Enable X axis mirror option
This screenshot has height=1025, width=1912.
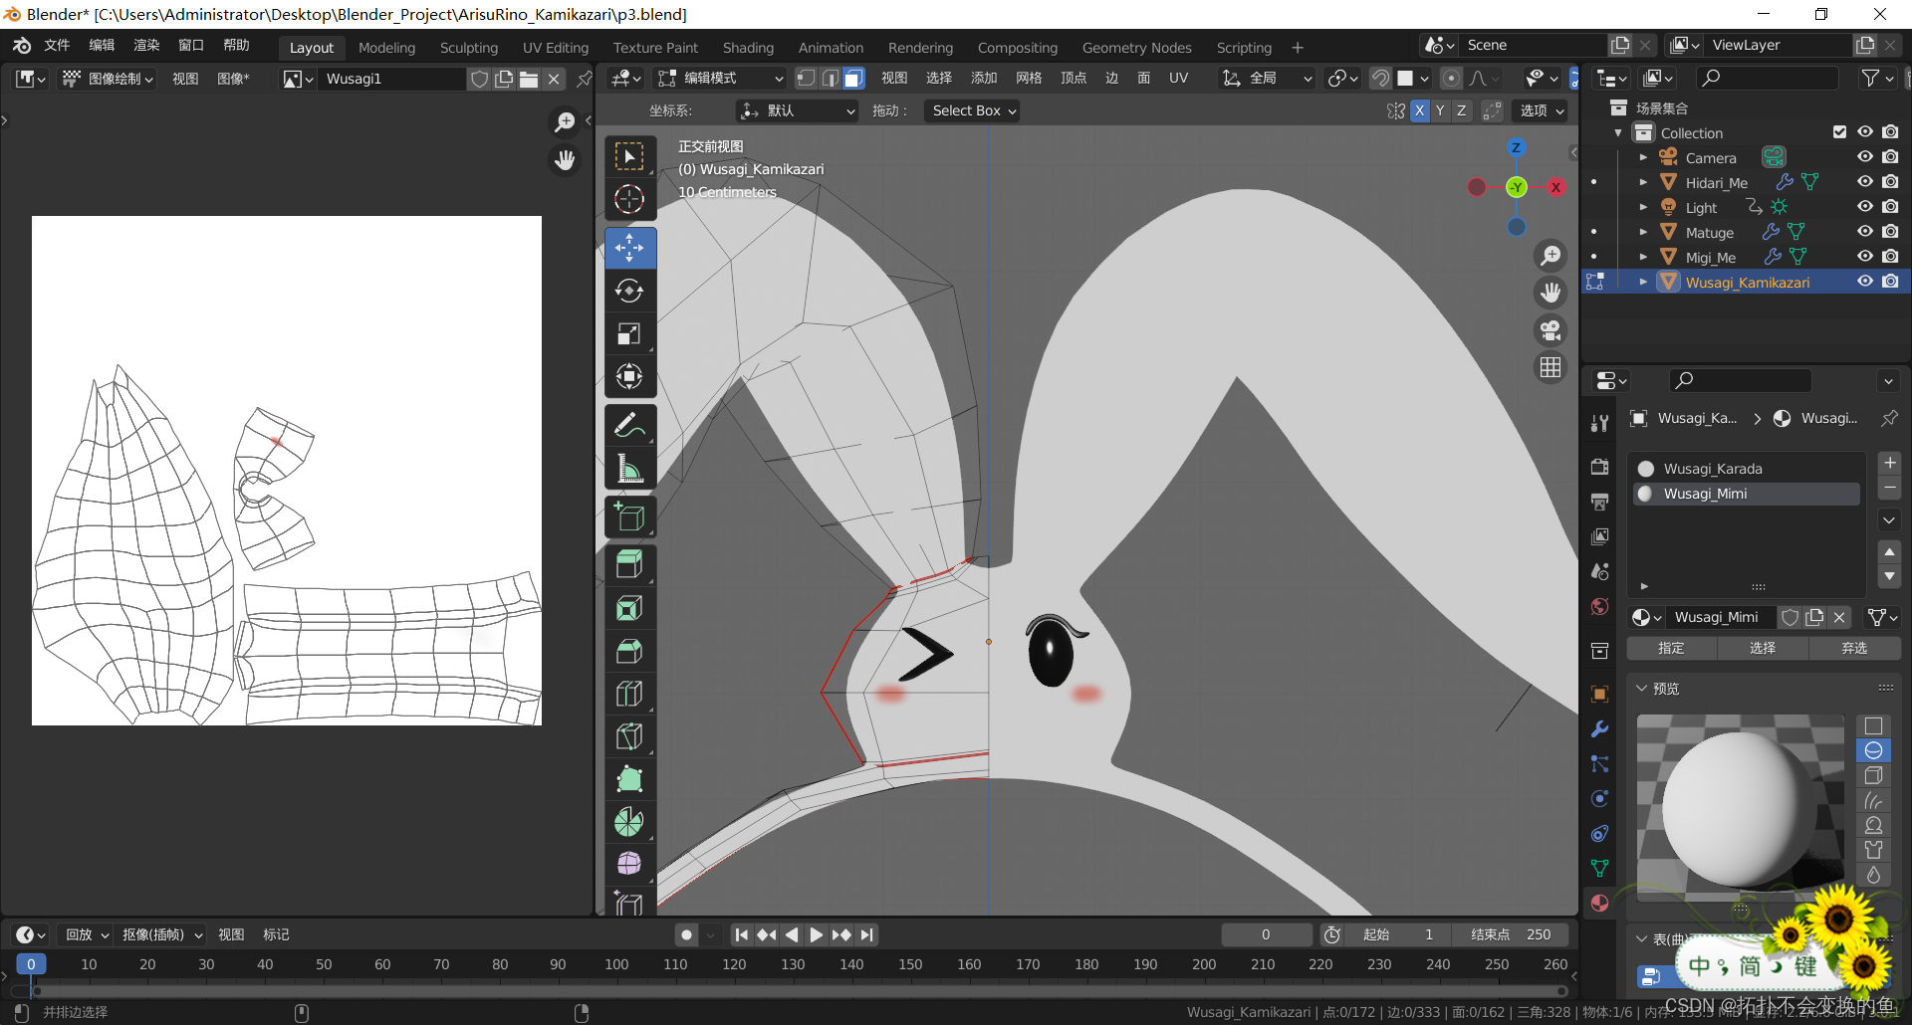[1419, 110]
